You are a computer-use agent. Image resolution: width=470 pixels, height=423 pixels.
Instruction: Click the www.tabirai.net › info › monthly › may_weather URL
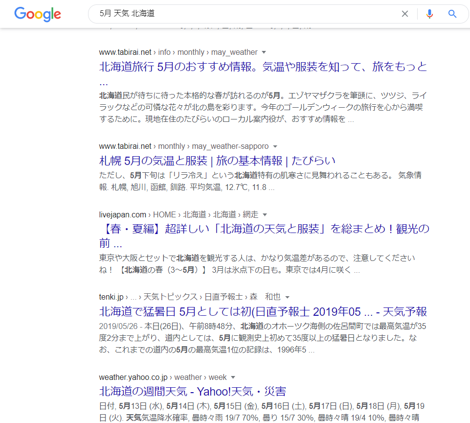click(x=178, y=52)
